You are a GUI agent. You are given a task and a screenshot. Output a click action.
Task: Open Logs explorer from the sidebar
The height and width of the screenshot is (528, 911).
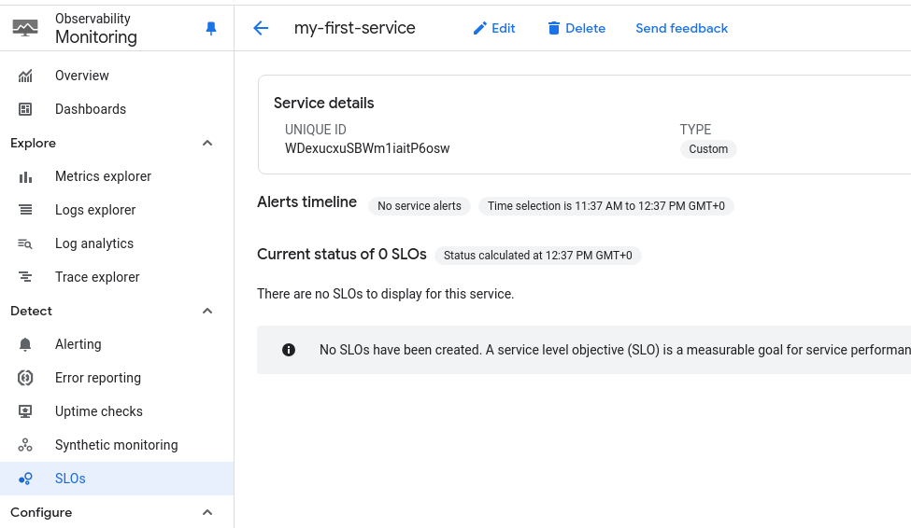(x=117, y=210)
